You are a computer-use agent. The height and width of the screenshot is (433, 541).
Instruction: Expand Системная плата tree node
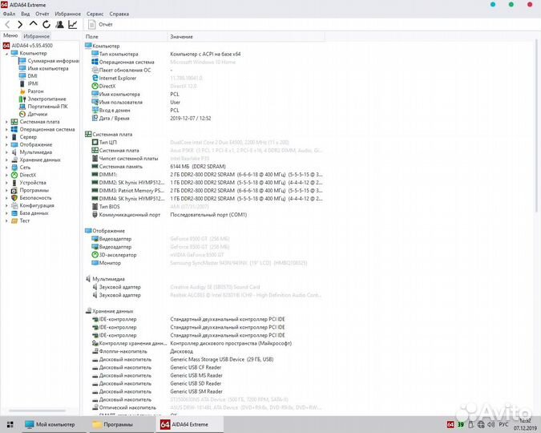click(x=6, y=122)
